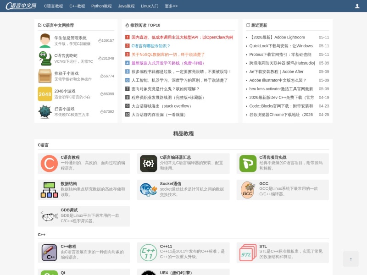Image resolution: width=367 pixels, height=275 pixels.
Task: Open the UE4（虚幻4引擎） tutorial title
Action: click(176, 273)
